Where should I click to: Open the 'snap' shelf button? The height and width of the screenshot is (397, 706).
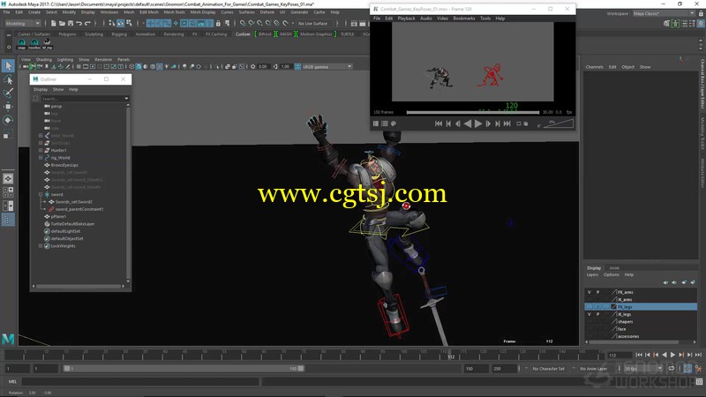21,43
